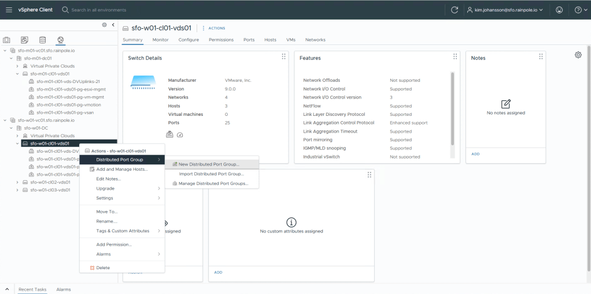The image size is (591, 294).
Task: Click ADD link in the Notes card
Action: [475, 154]
